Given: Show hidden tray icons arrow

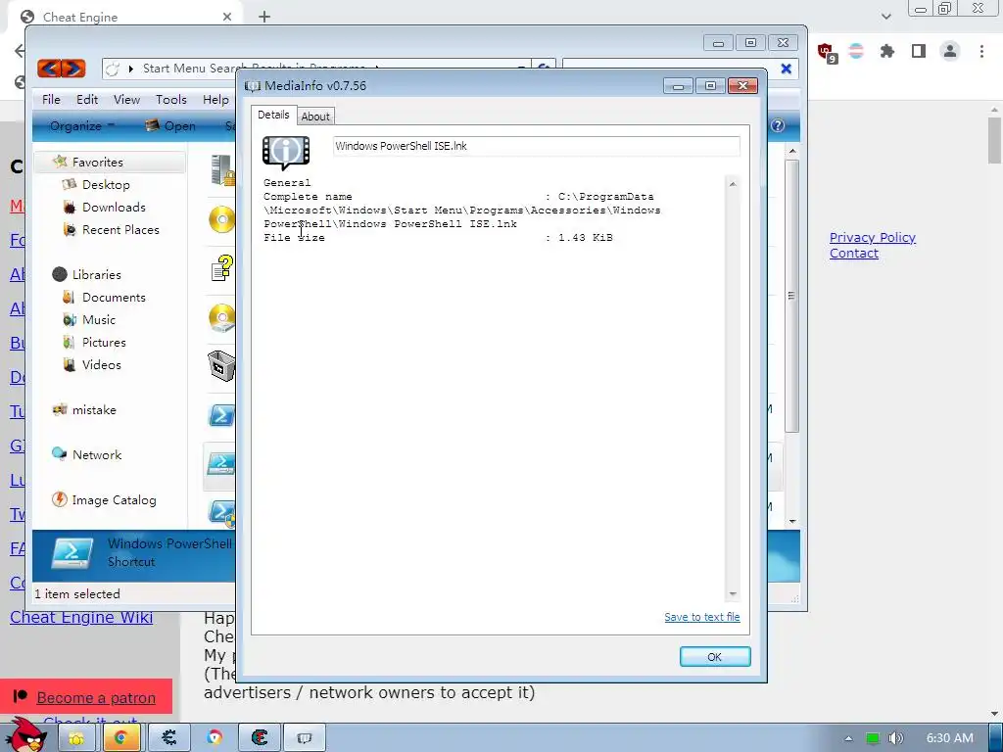Looking at the screenshot, I should coord(848,738).
